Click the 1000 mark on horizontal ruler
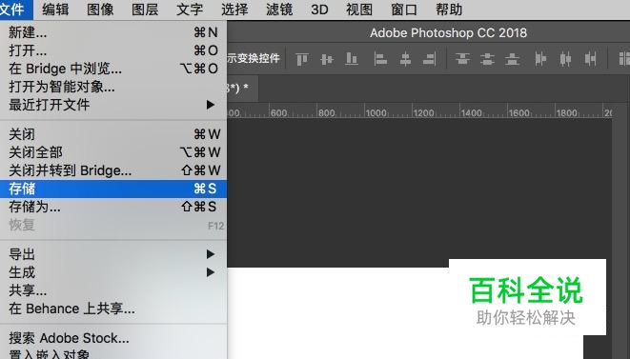Screen dimensions: 630x359 click(x=376, y=112)
